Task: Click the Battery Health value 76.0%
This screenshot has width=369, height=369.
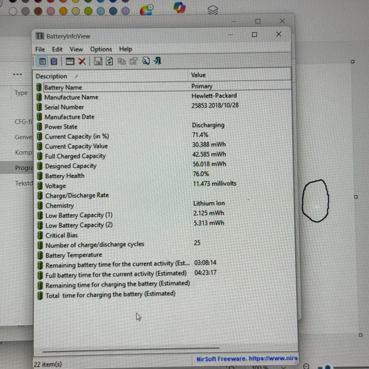Action: [201, 174]
